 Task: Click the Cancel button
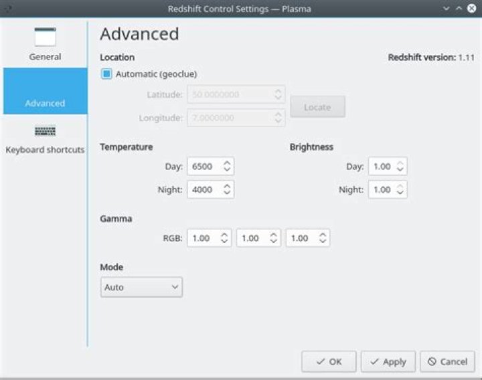click(448, 361)
